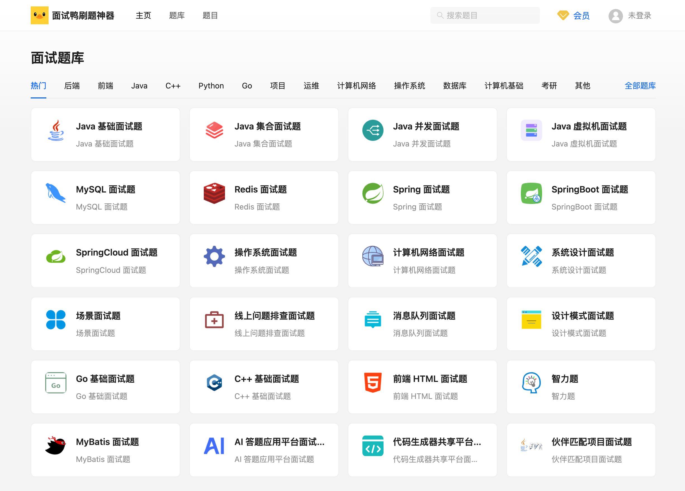Viewport: 685px width, 491px height.
Task: Click the 面试鸭刷题神器 site title
Action: (x=83, y=15)
